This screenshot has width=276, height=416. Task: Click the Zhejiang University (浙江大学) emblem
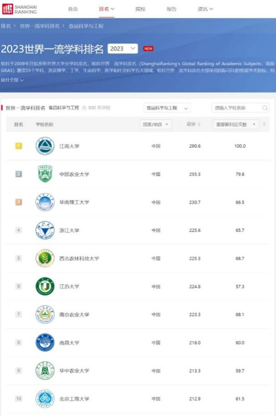point(45,230)
